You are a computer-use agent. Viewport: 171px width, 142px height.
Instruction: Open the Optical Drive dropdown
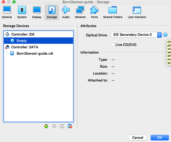(136, 35)
